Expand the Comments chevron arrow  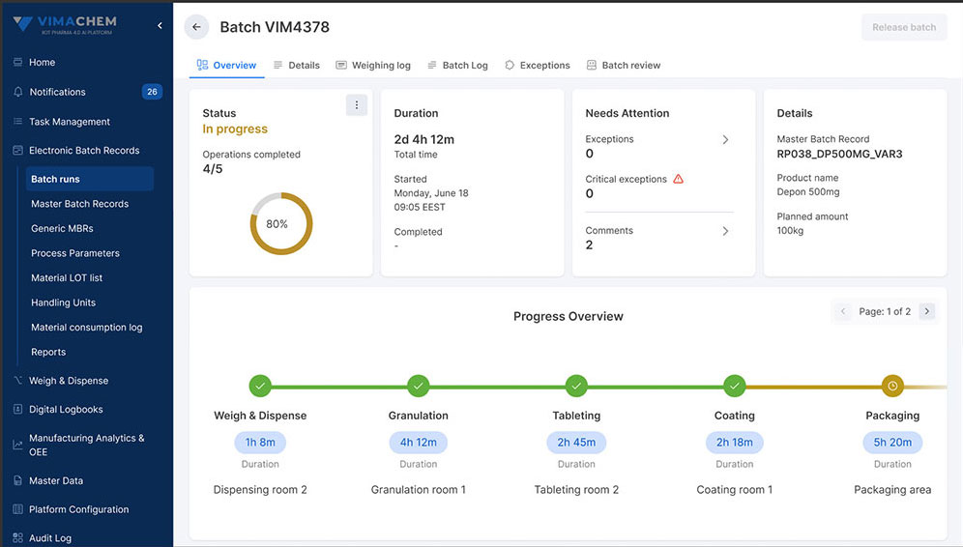pyautogui.click(x=725, y=231)
